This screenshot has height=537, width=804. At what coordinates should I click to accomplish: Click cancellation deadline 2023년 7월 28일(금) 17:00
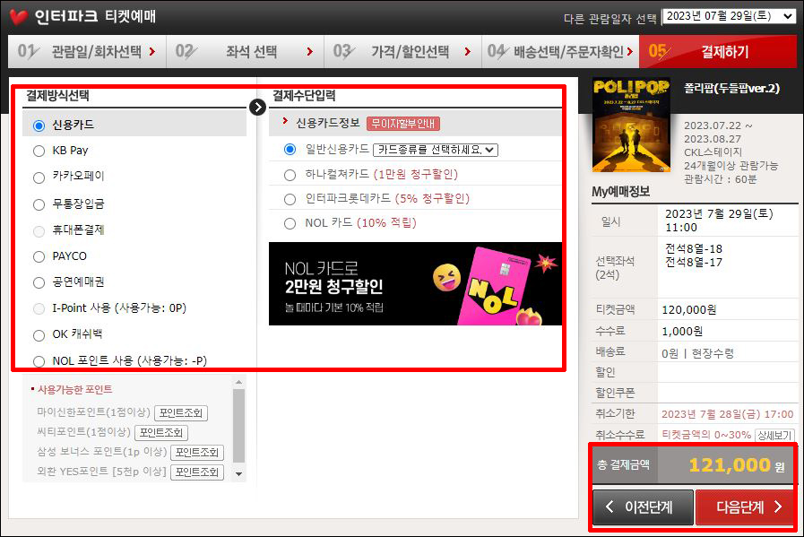727,414
